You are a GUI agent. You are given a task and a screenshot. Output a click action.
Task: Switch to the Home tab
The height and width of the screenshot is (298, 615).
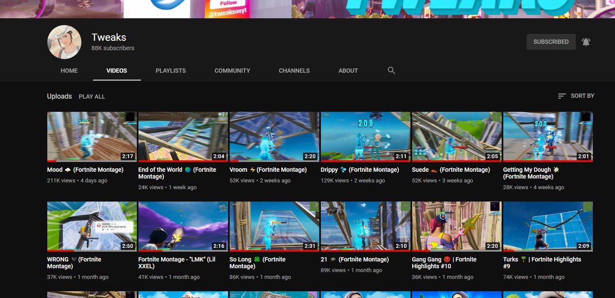(x=69, y=71)
